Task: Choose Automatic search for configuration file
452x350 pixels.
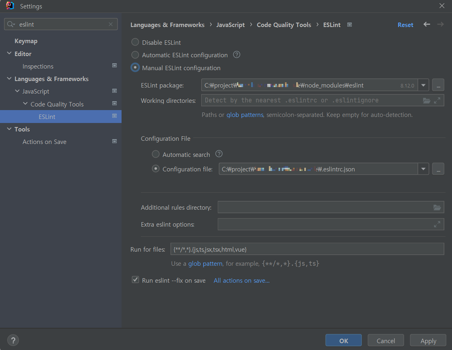Action: [x=156, y=154]
